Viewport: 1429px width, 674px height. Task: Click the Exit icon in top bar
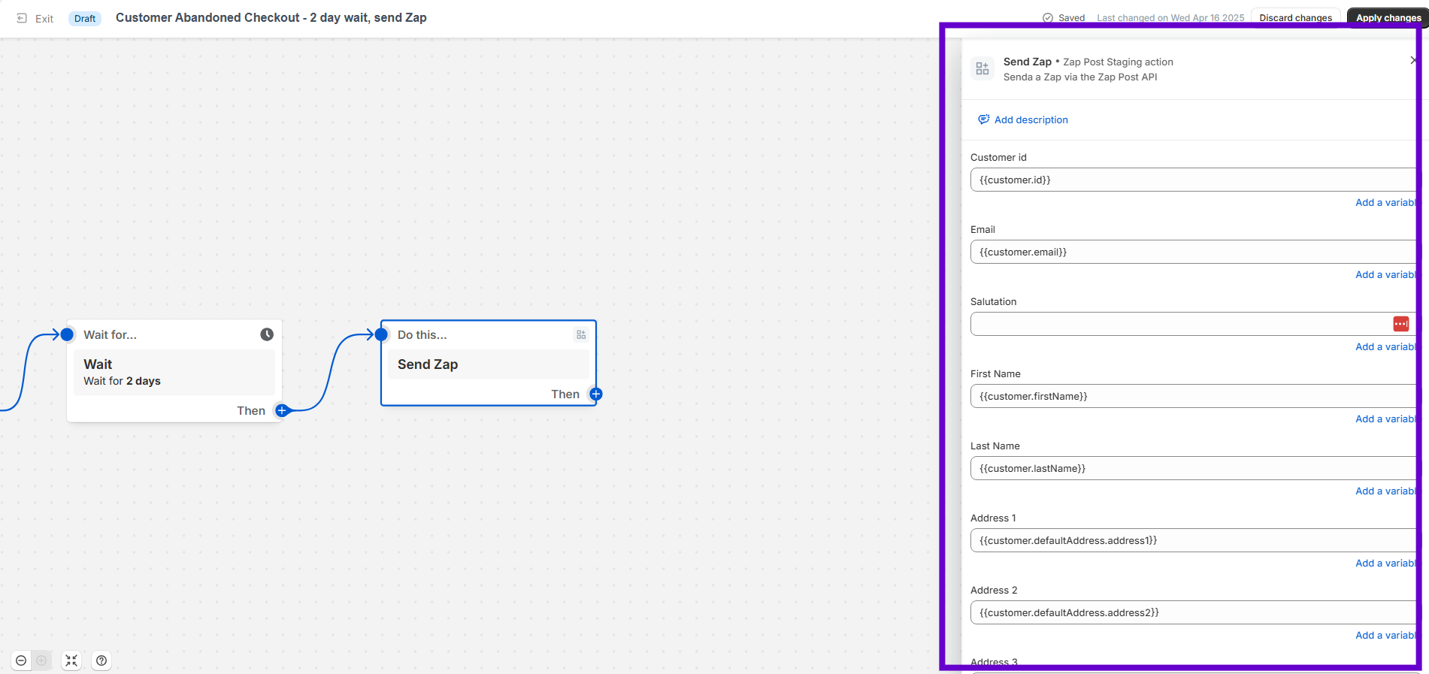(23, 18)
